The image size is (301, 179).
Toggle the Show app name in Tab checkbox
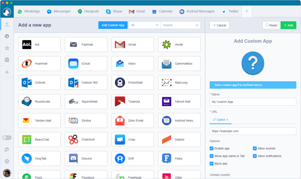(211, 156)
